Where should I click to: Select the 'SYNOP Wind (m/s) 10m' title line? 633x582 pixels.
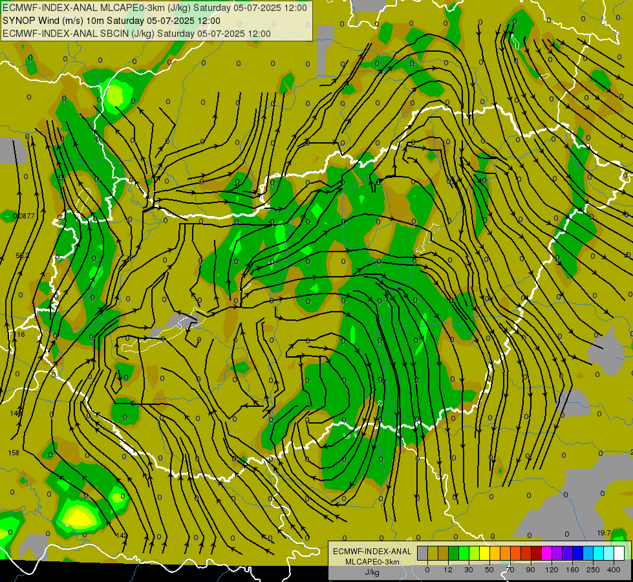pos(111,21)
